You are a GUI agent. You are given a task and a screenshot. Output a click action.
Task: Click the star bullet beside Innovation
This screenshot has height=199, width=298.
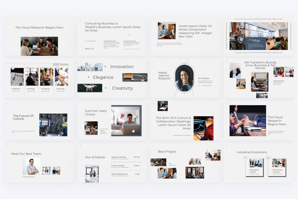pos(105,67)
